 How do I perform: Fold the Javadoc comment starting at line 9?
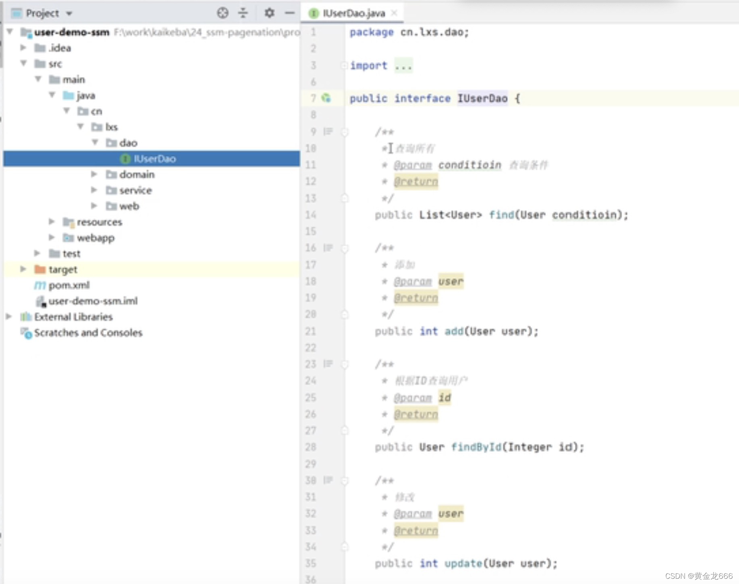tap(345, 132)
